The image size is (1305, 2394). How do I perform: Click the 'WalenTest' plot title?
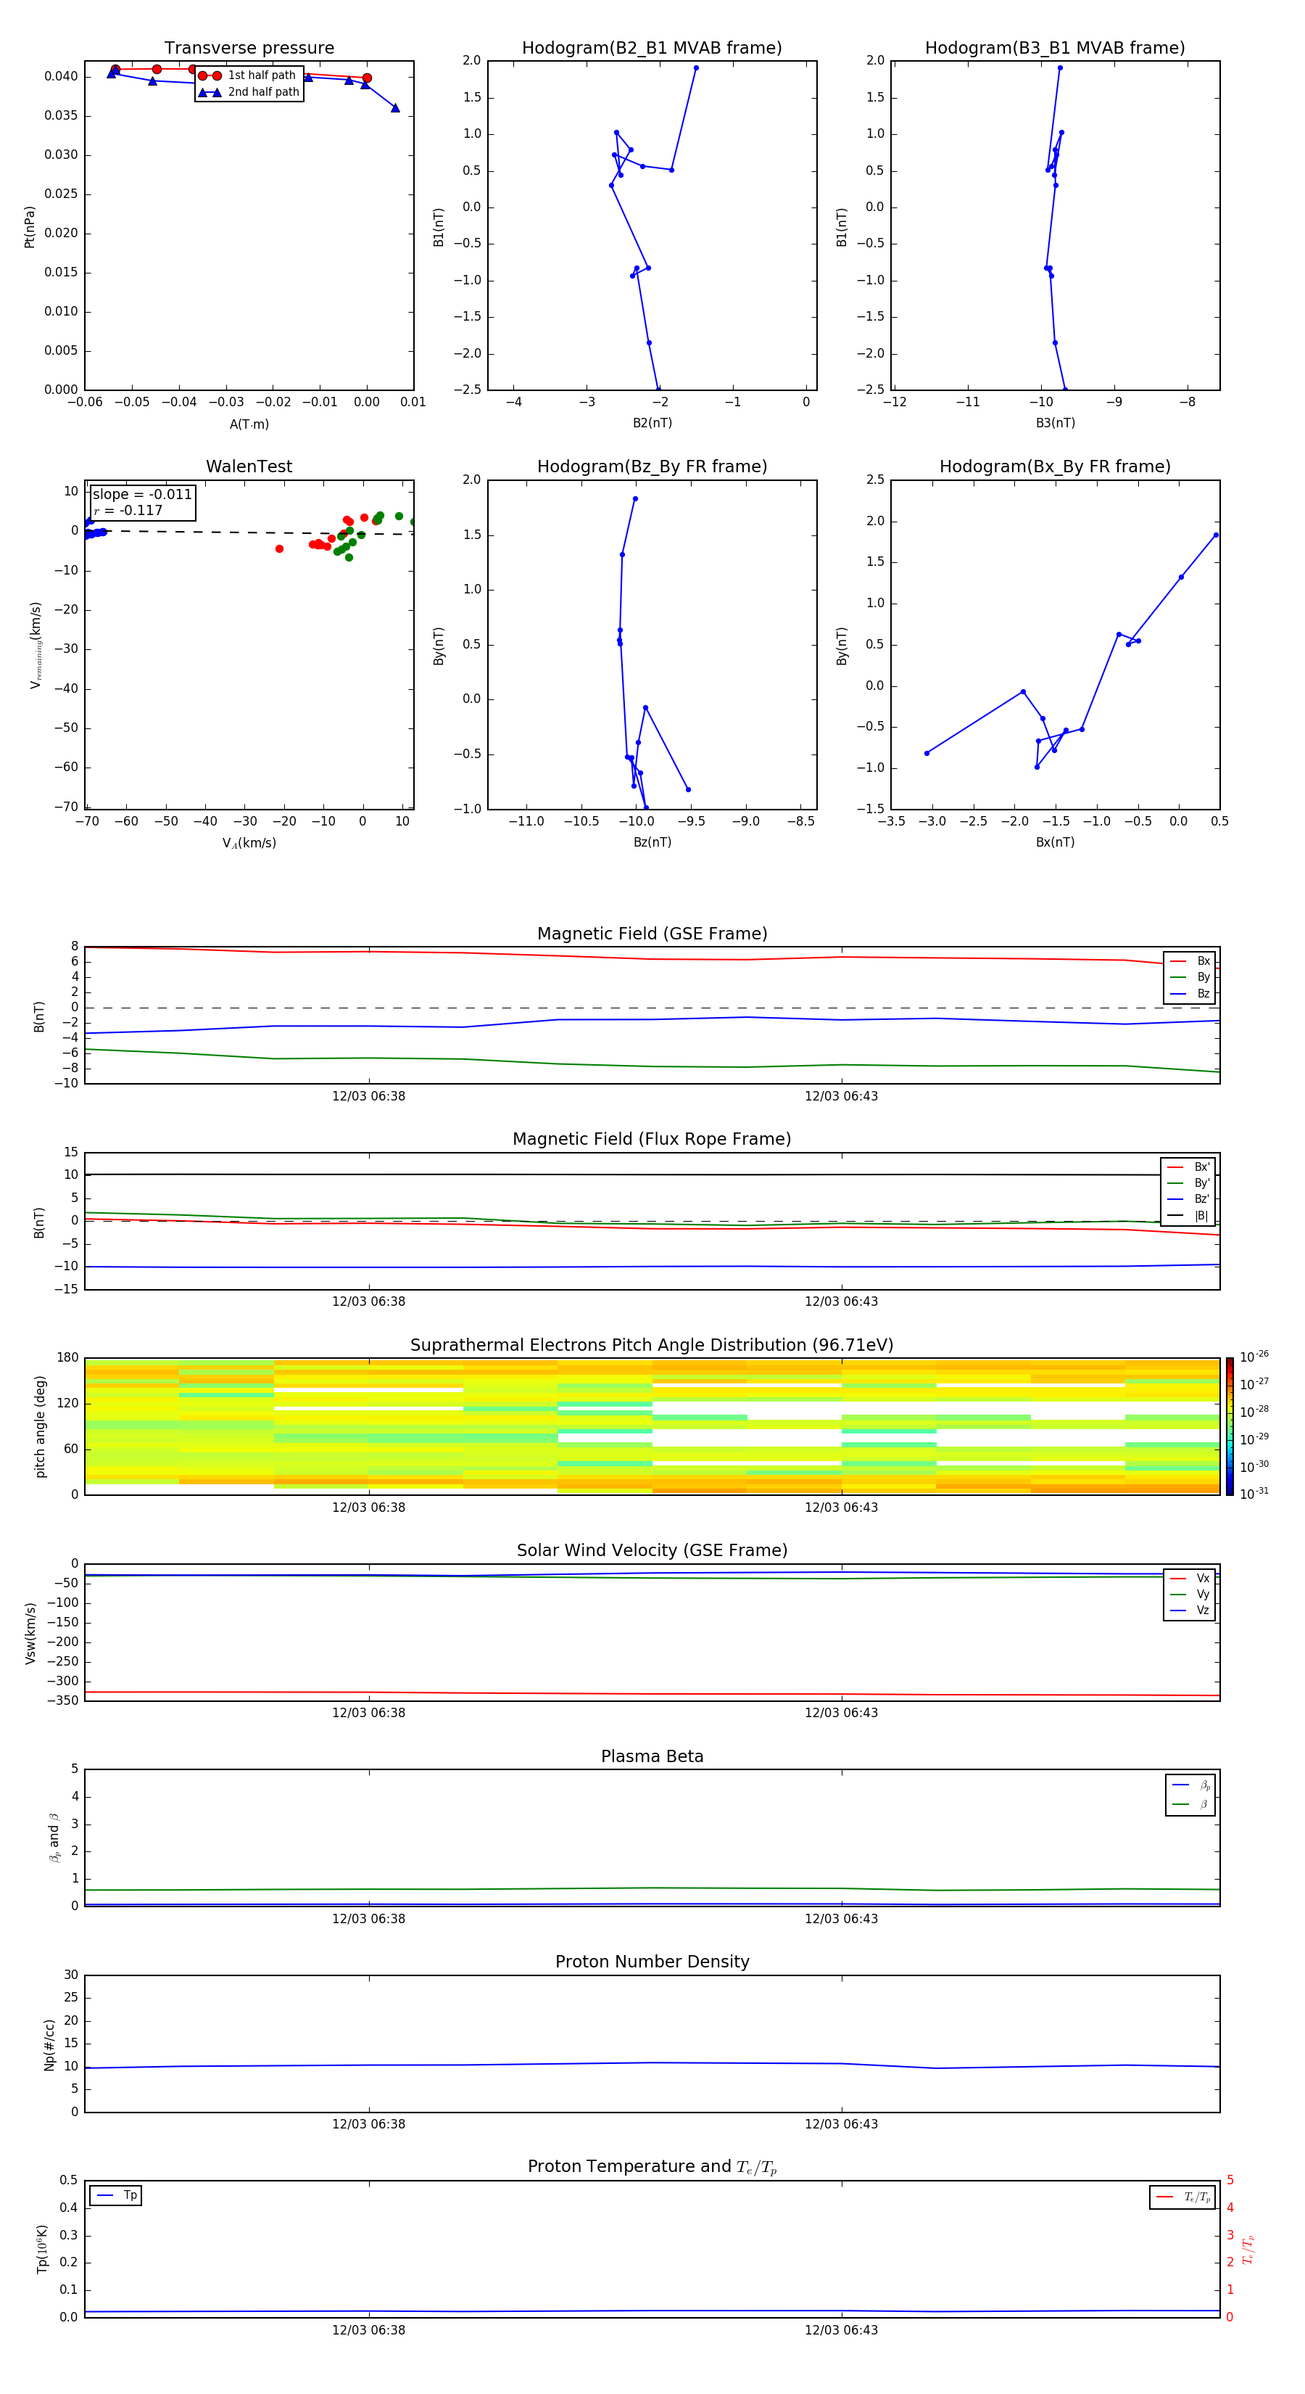(x=249, y=466)
